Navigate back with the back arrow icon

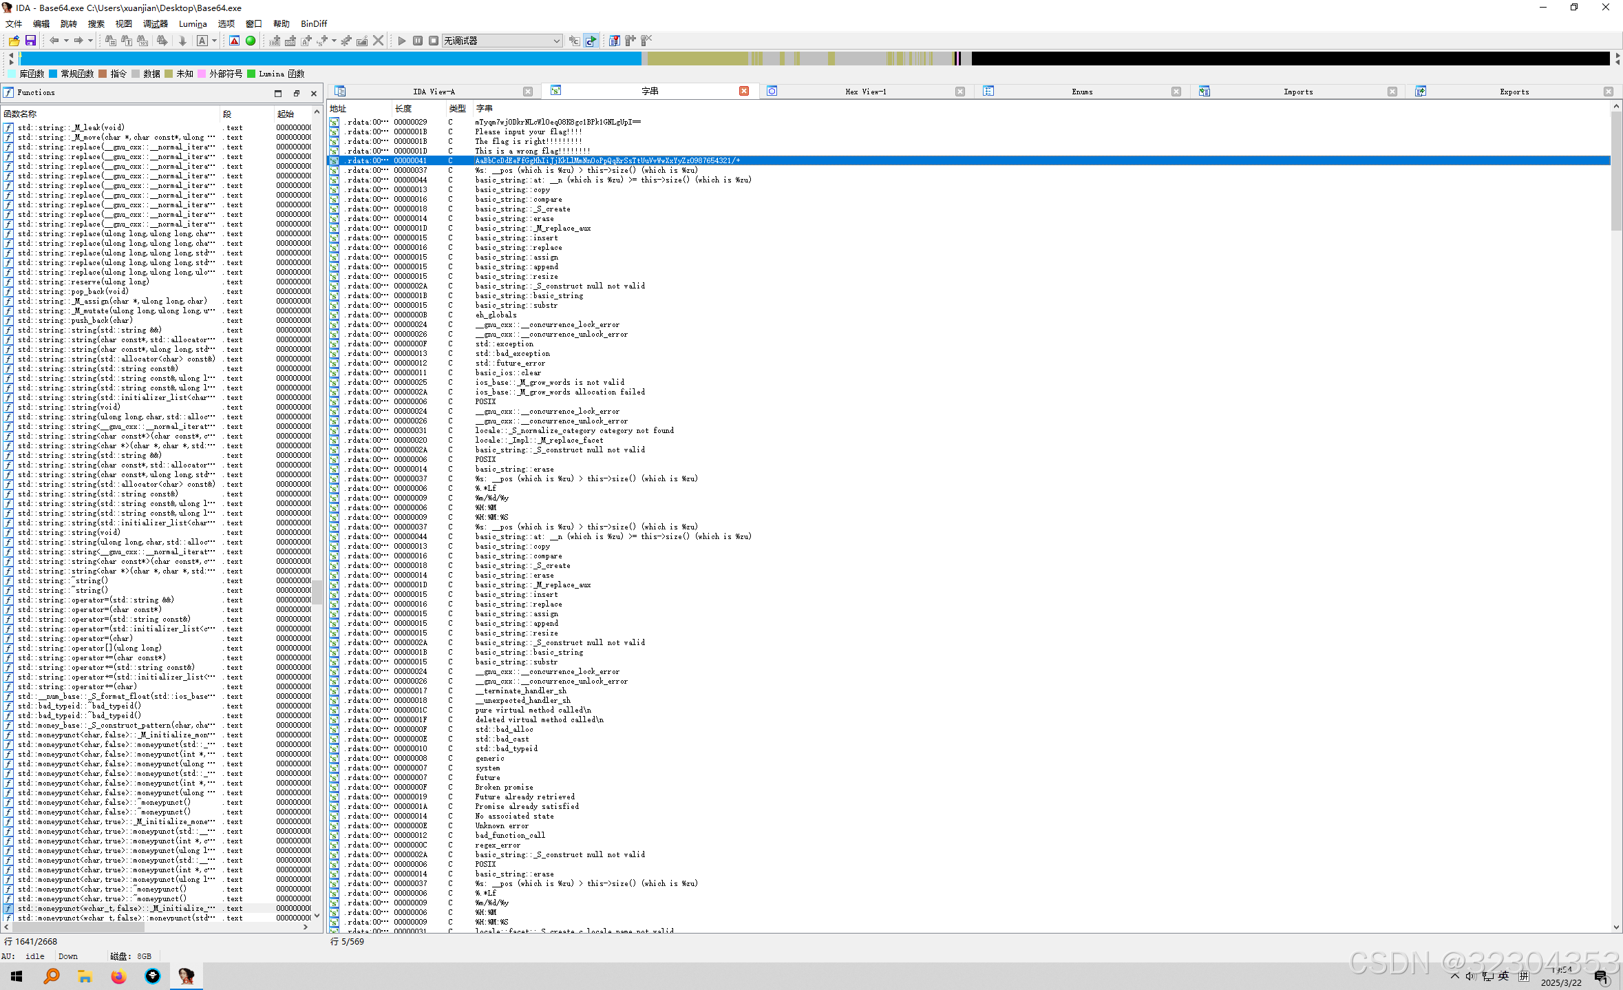pos(54,41)
